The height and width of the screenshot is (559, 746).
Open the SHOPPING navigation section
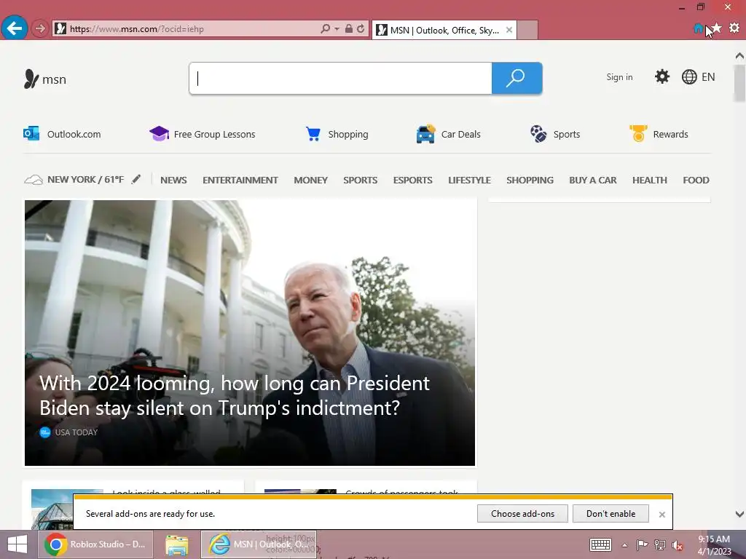coord(530,181)
